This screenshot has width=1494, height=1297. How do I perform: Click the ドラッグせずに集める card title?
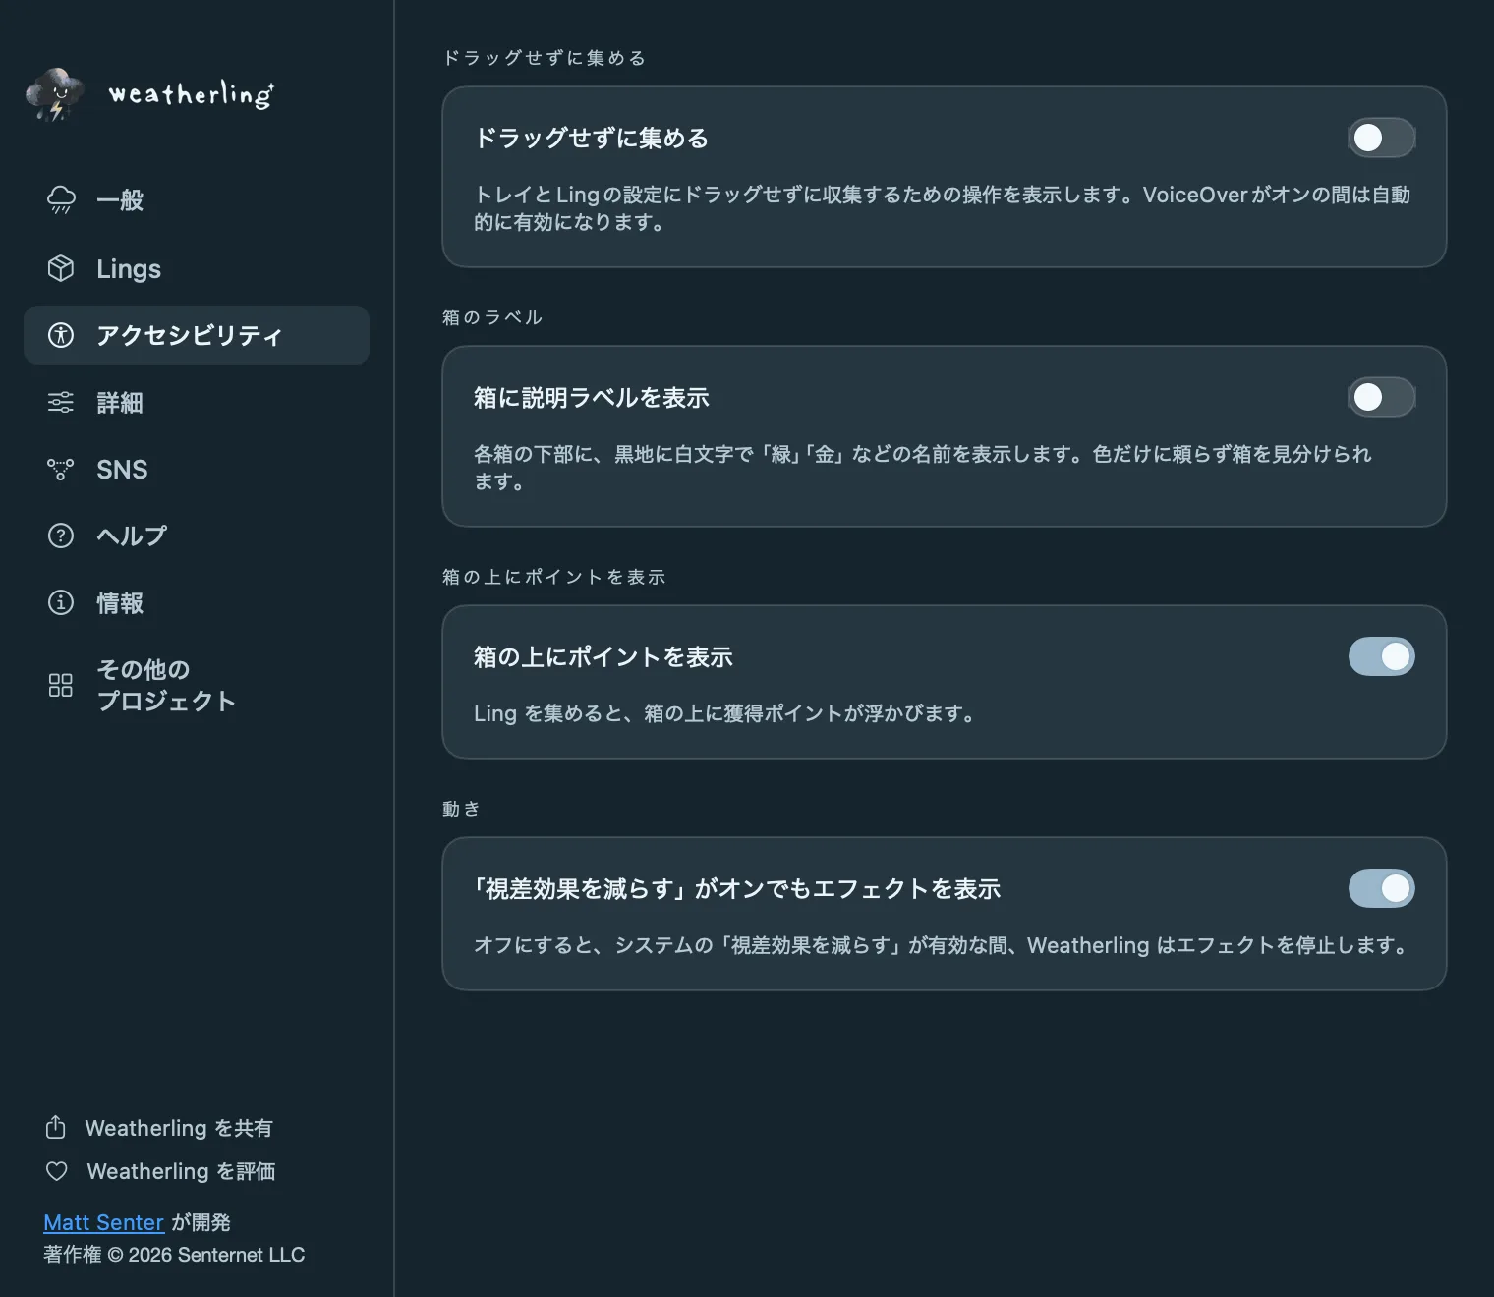point(591,138)
